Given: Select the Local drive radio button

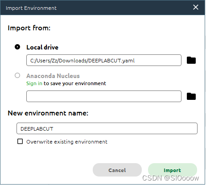Looking at the screenshot, I should (x=17, y=47).
